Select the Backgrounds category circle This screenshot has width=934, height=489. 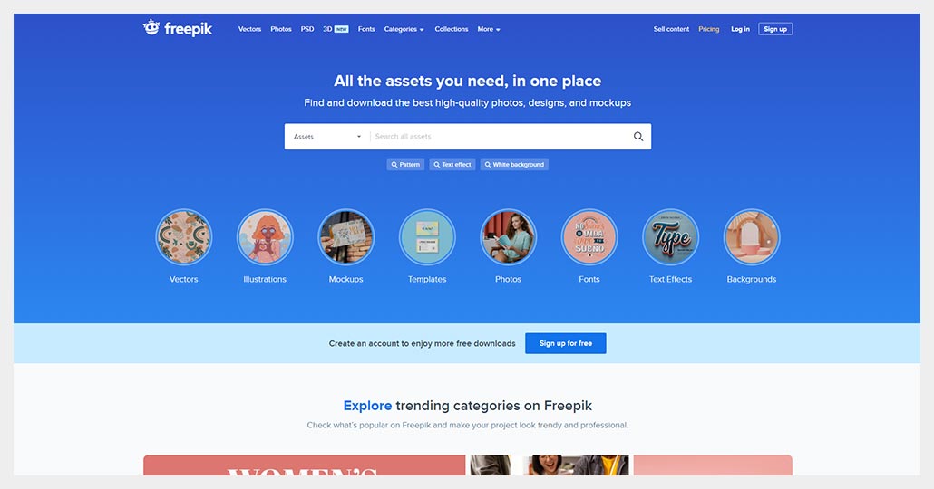(751, 236)
